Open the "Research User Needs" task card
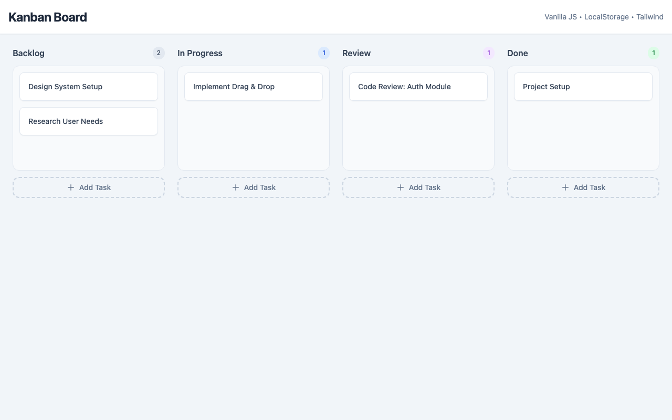The width and height of the screenshot is (672, 420). point(89,121)
